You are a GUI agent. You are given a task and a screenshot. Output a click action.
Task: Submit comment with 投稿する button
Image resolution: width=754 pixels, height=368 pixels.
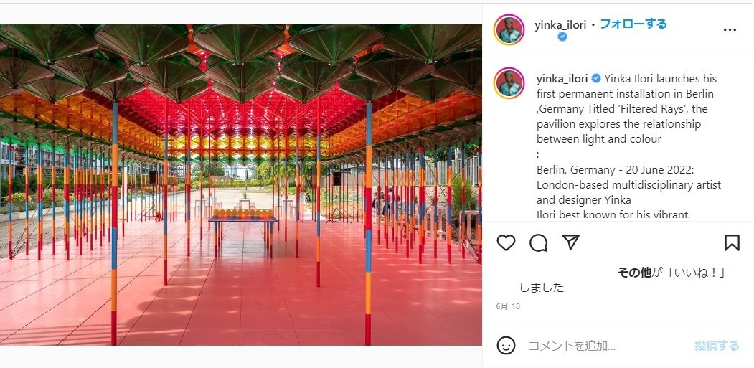[717, 346]
